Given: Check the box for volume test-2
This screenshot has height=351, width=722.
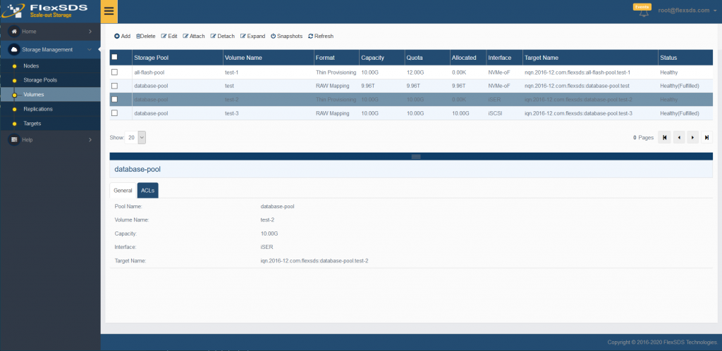Looking at the screenshot, I should tap(115, 99).
